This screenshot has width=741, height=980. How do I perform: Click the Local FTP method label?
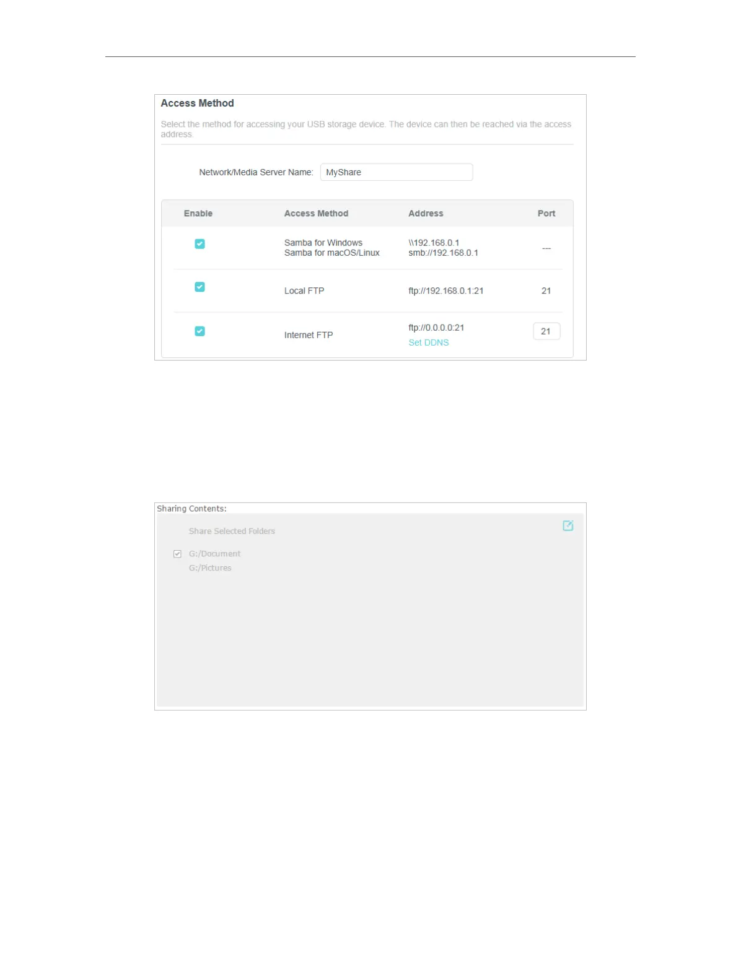click(304, 291)
